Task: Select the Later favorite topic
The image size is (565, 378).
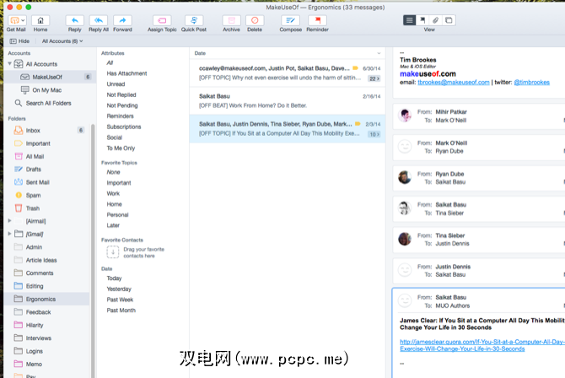Action: coord(113,225)
